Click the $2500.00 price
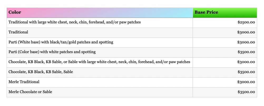Image resolution: width=264 pixels, height=106 pixels. (246, 22)
